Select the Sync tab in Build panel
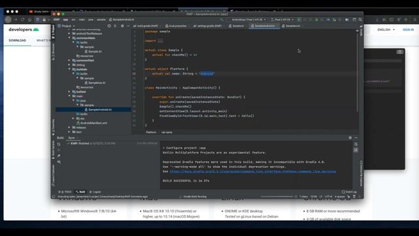The image size is (419, 236). 71,138
